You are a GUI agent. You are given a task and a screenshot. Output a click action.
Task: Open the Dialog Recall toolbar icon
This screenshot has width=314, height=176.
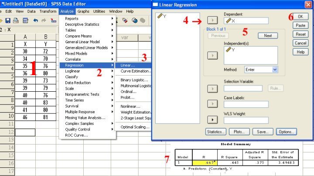click(25, 21)
